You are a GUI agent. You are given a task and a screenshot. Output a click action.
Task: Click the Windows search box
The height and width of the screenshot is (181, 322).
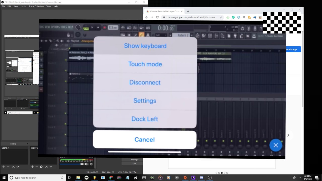point(37,178)
